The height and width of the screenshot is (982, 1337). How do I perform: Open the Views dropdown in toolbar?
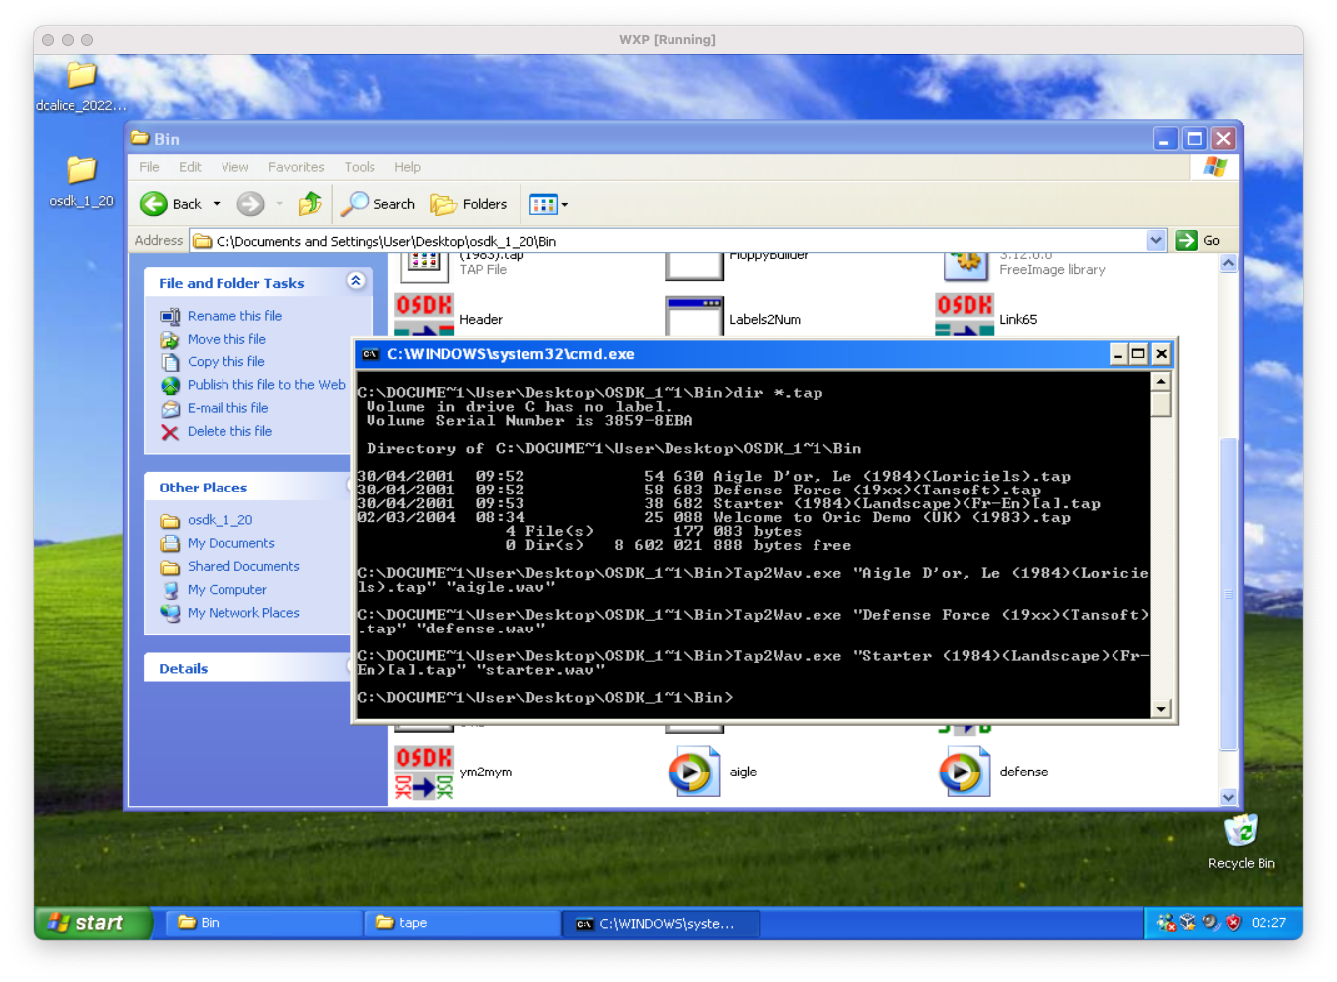point(549,205)
